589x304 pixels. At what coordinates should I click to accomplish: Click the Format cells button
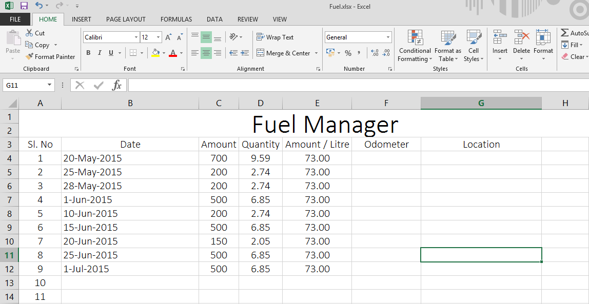point(543,45)
